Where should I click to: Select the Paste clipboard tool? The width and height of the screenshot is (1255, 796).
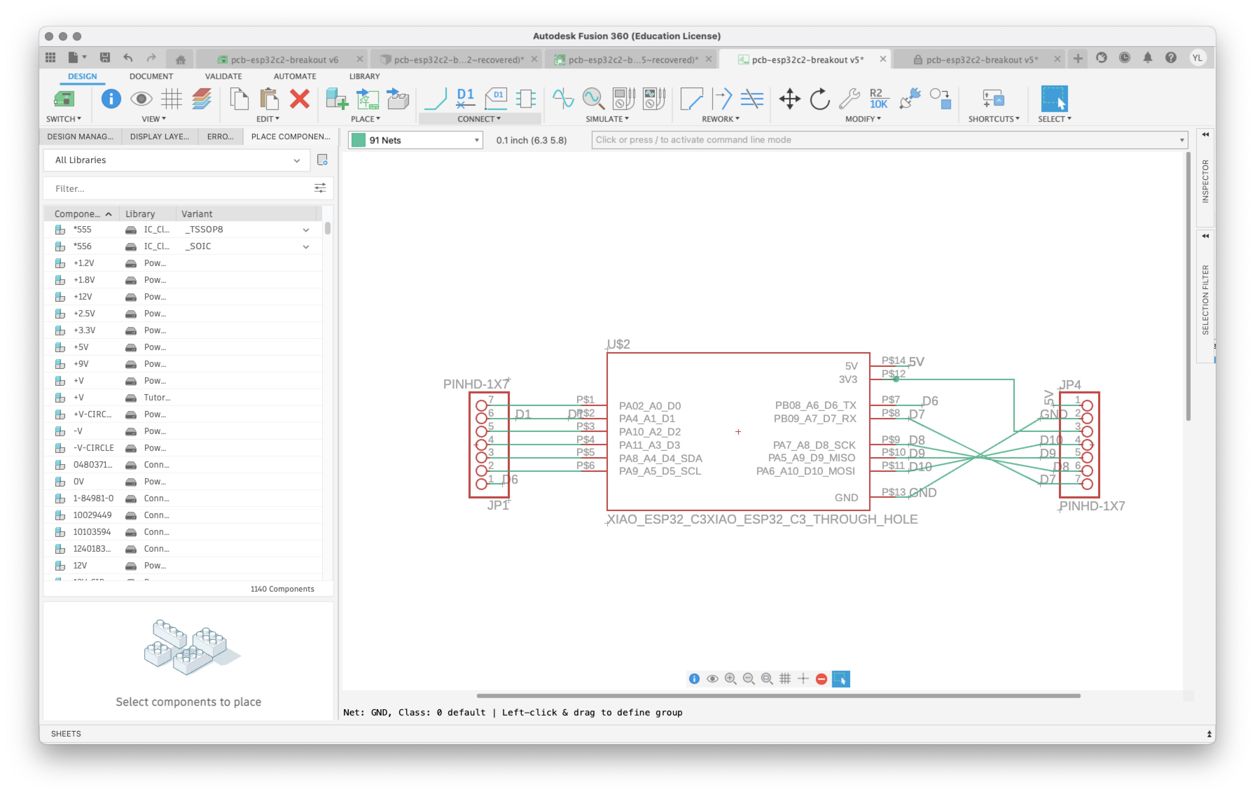(269, 98)
